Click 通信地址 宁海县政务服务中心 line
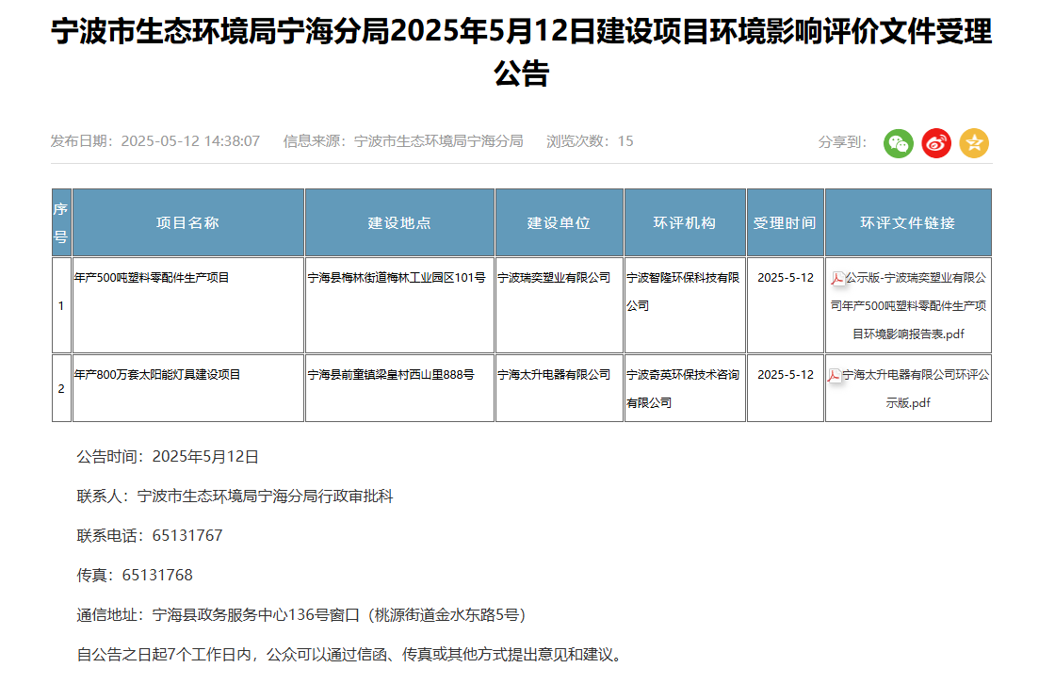The width and height of the screenshot is (1055, 684). 301,614
